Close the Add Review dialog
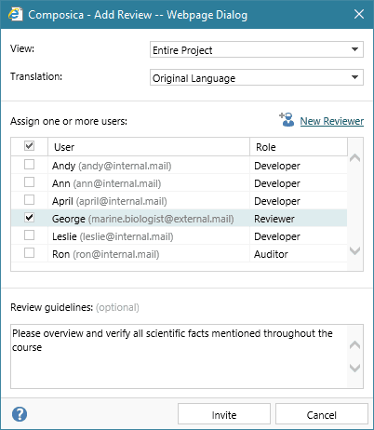The image size is (374, 430). click(359, 14)
